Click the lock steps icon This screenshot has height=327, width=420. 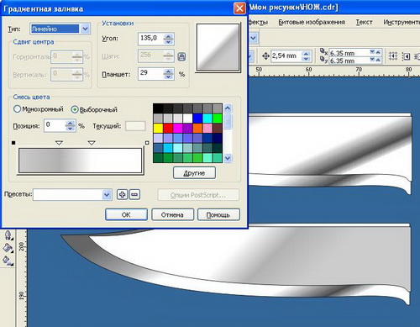point(181,56)
